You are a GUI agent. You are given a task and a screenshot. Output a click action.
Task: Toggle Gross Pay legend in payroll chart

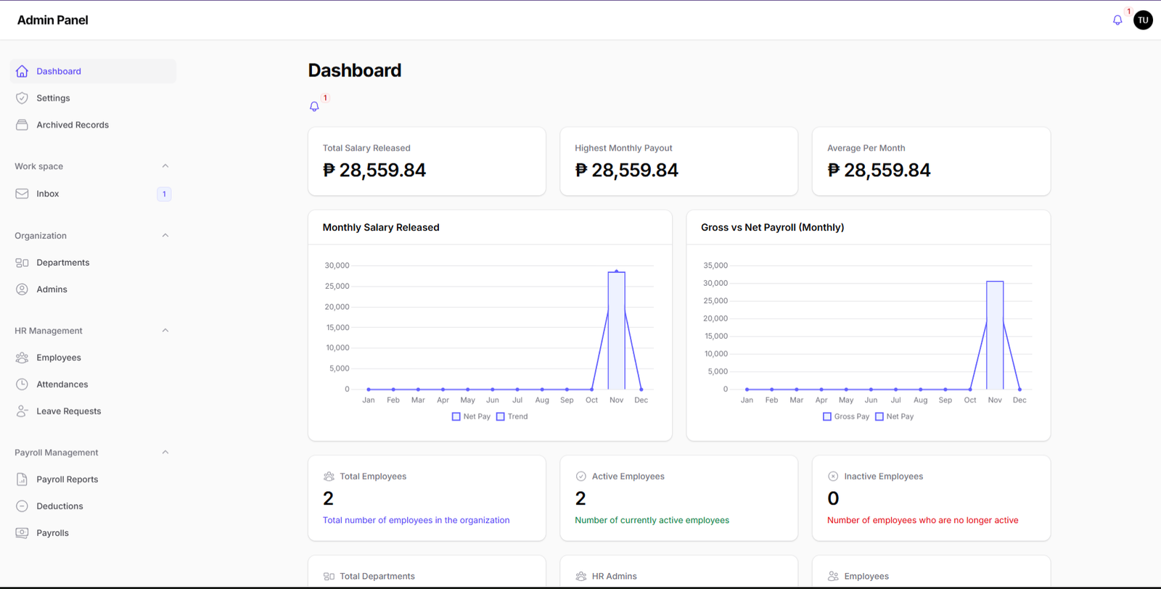pos(845,416)
